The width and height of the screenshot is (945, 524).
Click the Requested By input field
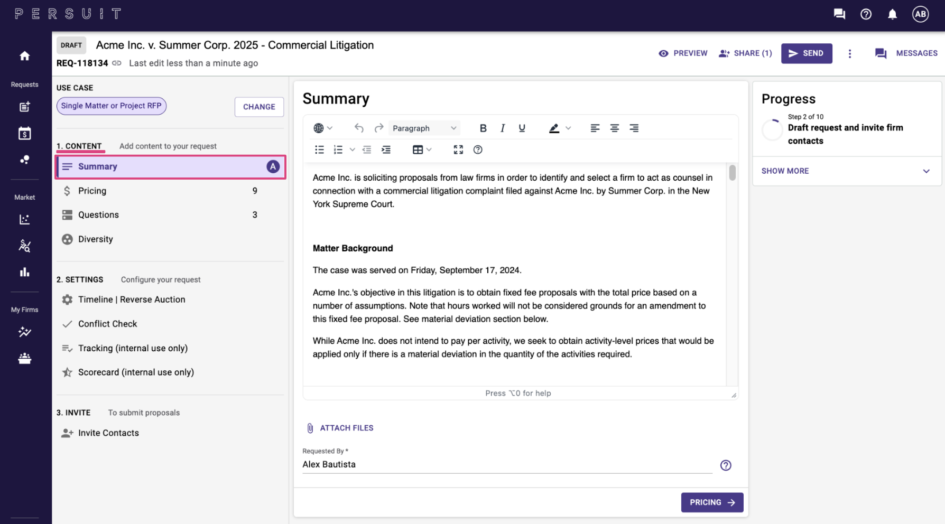click(x=507, y=464)
